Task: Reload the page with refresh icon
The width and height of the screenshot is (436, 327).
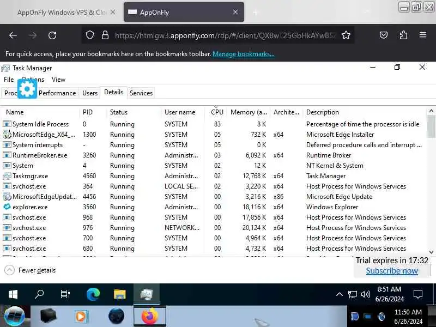Action: (52, 35)
